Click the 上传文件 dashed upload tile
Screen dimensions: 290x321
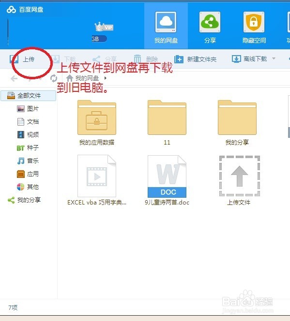(239, 176)
